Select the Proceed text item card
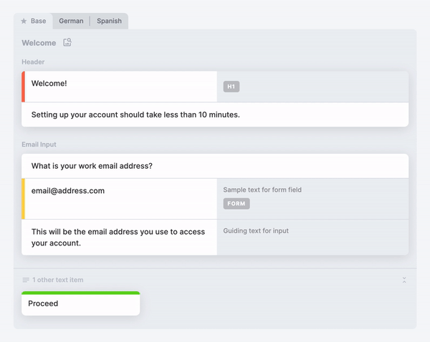 pos(80,303)
